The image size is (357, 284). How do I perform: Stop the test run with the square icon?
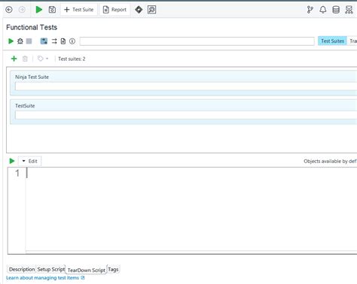click(x=29, y=41)
